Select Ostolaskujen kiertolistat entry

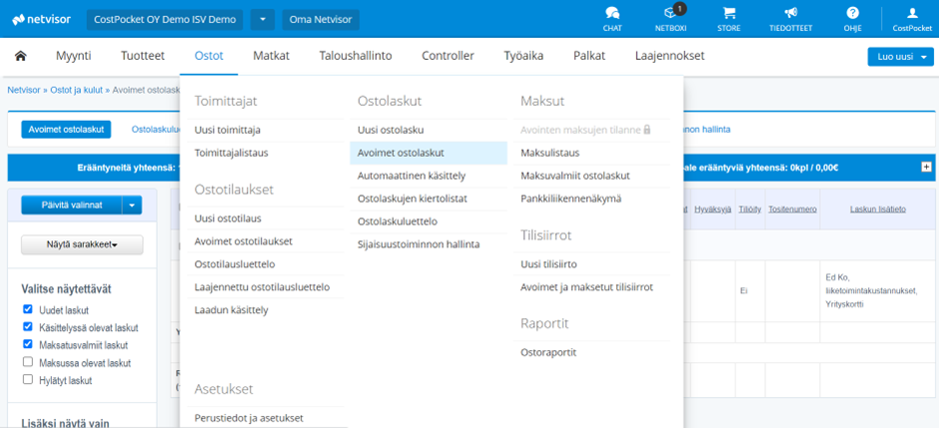click(x=412, y=199)
